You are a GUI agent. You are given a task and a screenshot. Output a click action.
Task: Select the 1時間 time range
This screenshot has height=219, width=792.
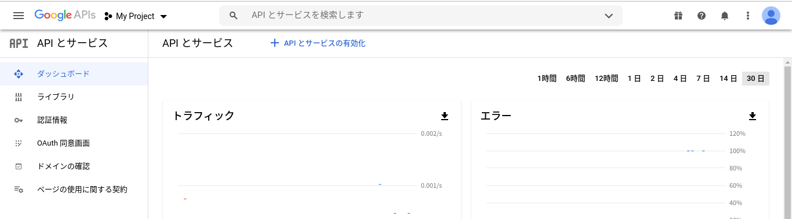pyautogui.click(x=547, y=79)
